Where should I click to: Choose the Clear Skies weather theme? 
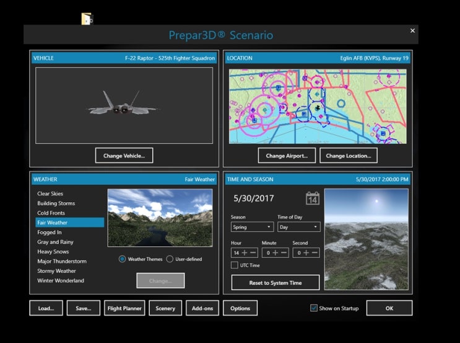coord(69,194)
